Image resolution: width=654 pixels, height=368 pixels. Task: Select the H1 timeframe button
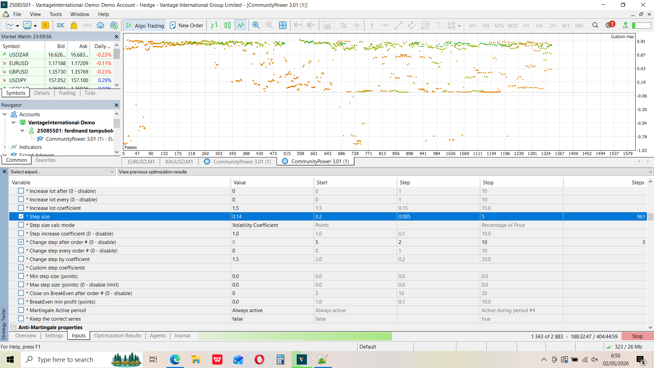click(x=526, y=26)
